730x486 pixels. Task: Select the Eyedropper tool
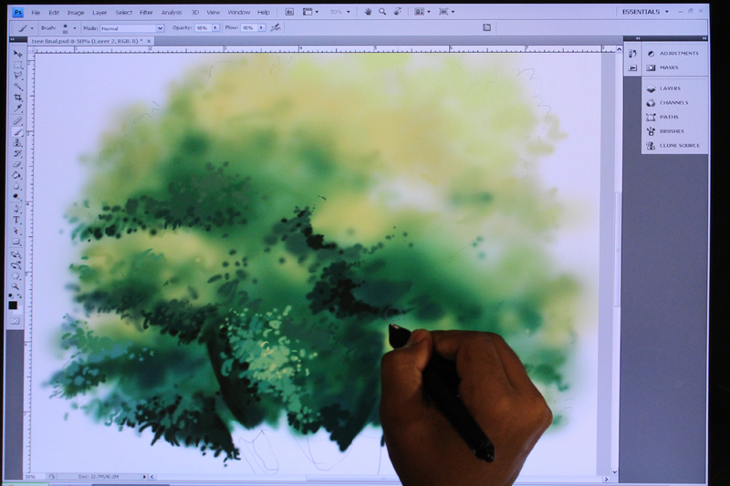click(17, 109)
